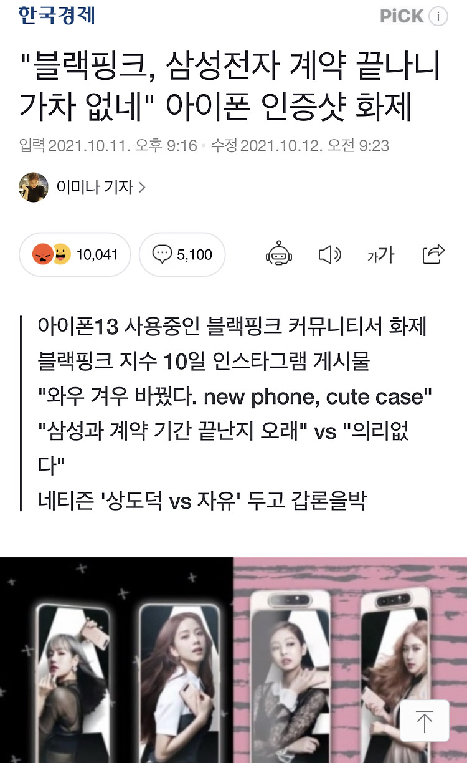Tap the 입력 2021.10.11 timestamp

tap(108, 146)
